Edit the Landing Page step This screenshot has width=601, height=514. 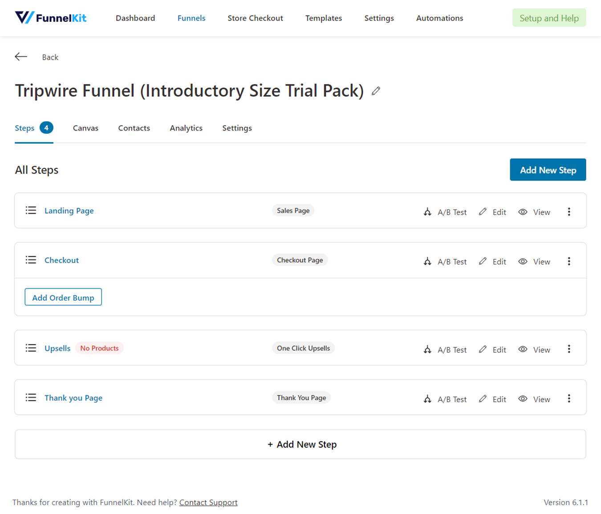pyautogui.click(x=492, y=212)
